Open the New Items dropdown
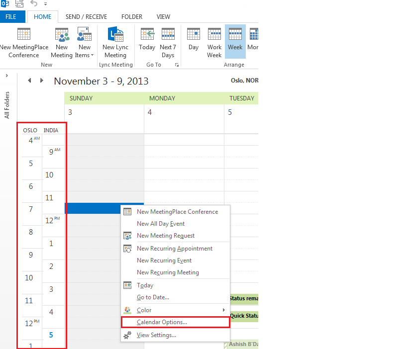The width and height of the screenshot is (415, 349). point(84,43)
